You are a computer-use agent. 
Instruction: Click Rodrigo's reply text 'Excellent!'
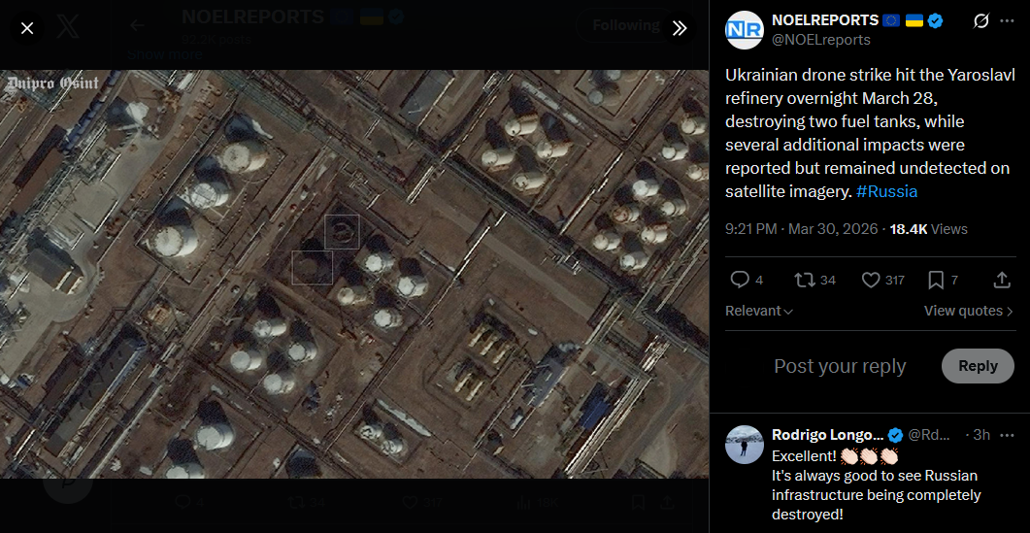[804, 455]
